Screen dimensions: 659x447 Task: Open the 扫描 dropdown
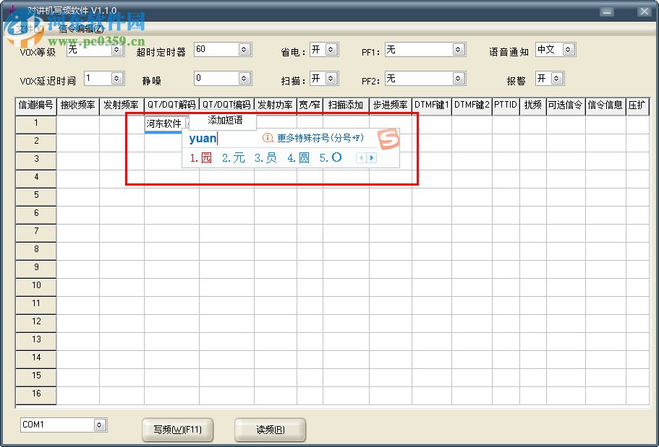click(x=331, y=78)
